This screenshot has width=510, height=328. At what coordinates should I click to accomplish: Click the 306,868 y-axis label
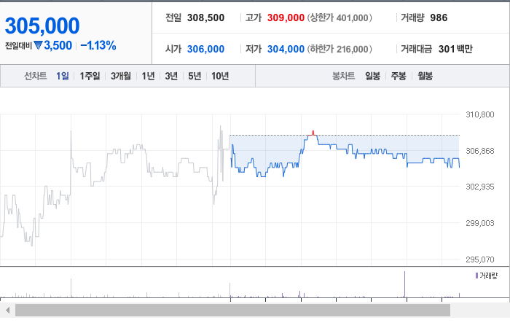480,151
